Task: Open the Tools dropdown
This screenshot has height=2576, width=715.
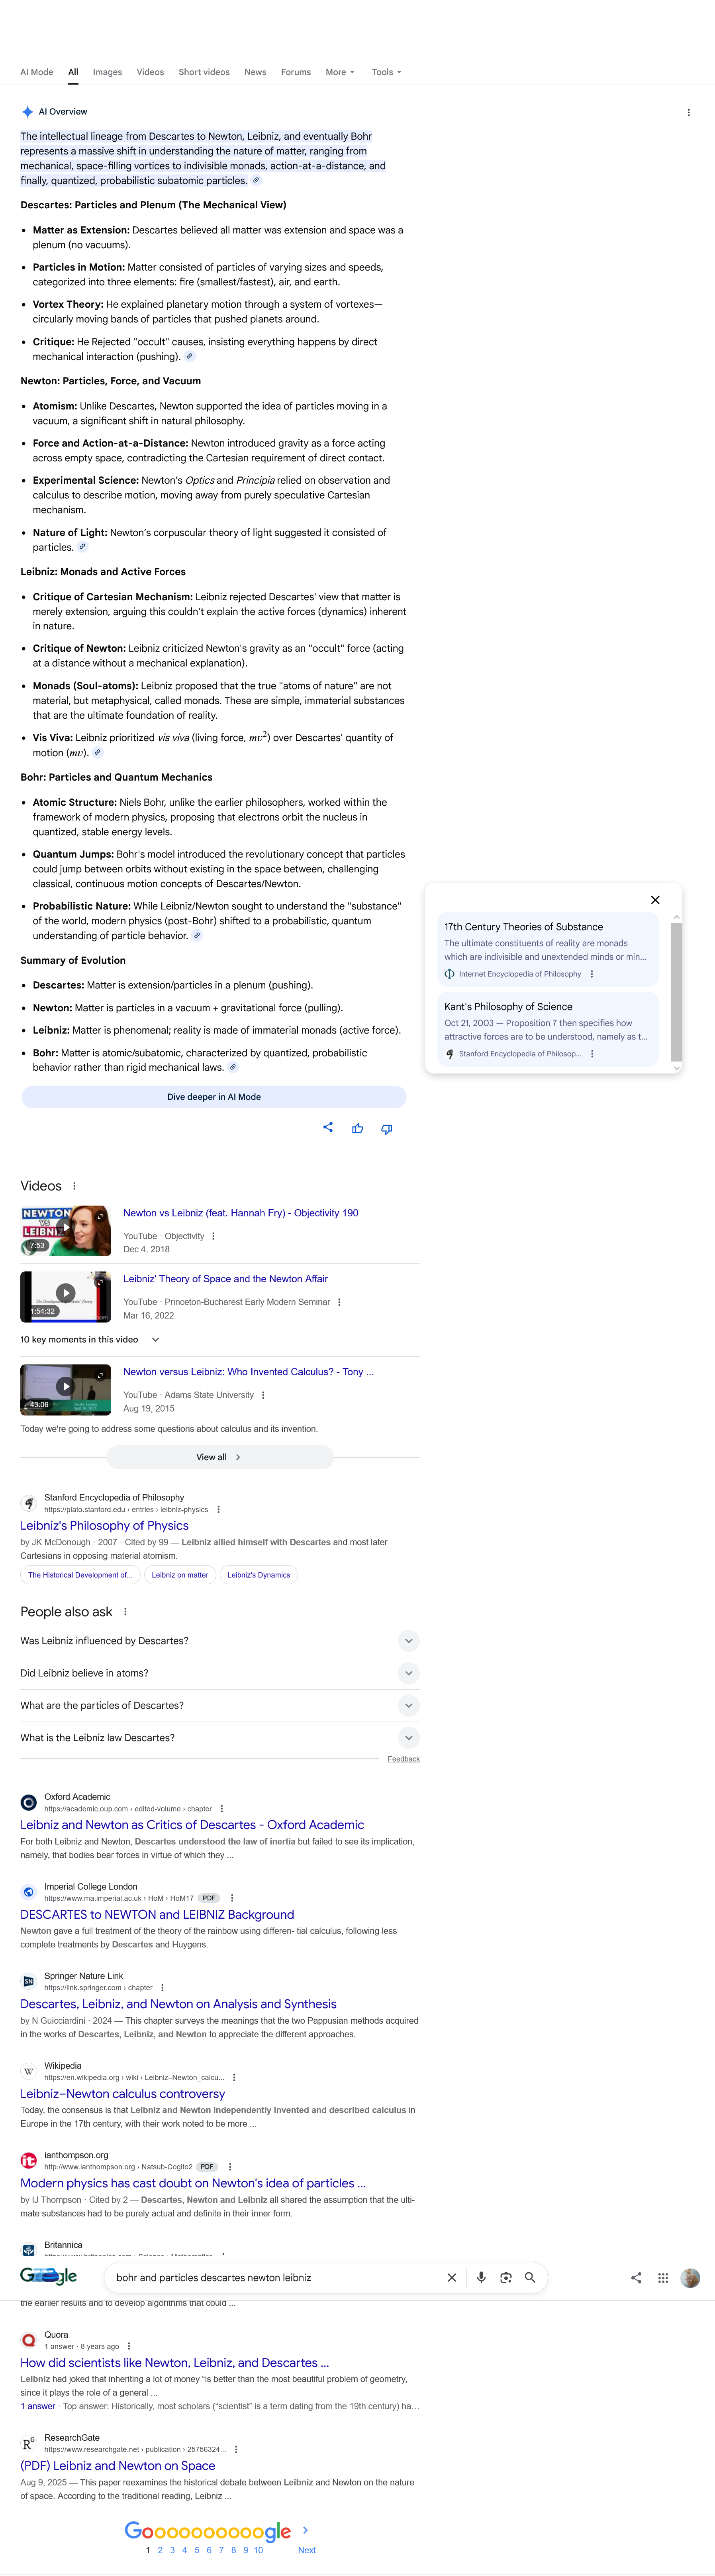Action: (386, 72)
